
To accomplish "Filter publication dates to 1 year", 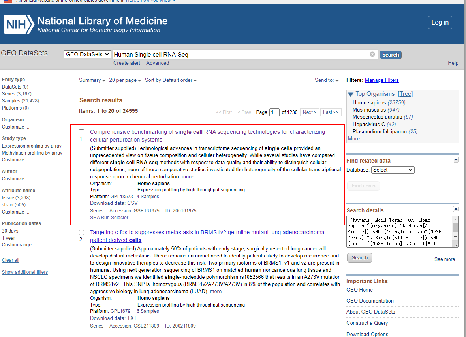I will click(8, 238).
